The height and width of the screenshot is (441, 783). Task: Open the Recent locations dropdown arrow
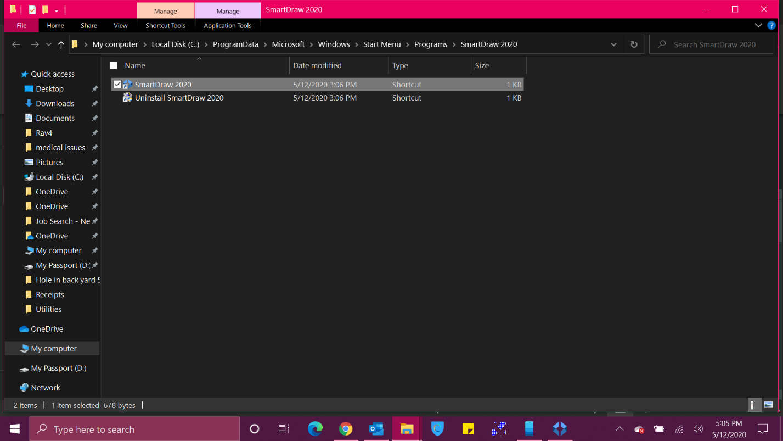point(49,45)
